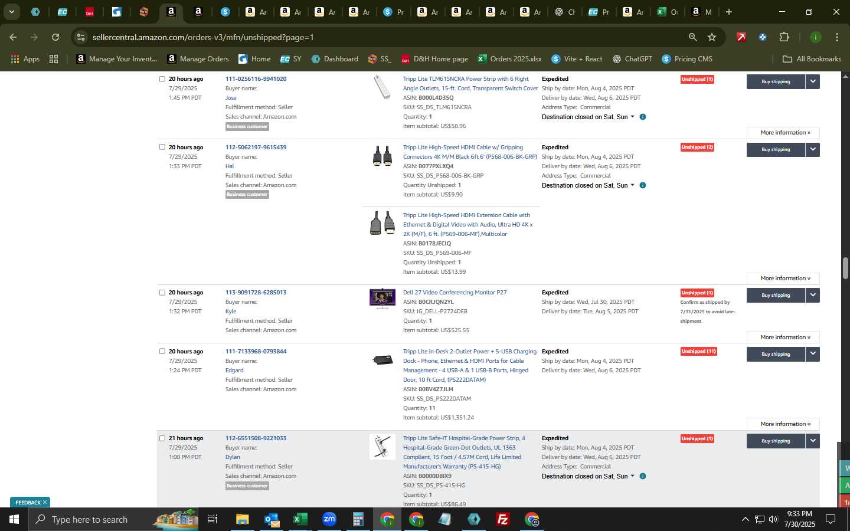850x531 pixels.
Task: Expand Buy shipping options for Dylan's order
Action: pos(813,441)
